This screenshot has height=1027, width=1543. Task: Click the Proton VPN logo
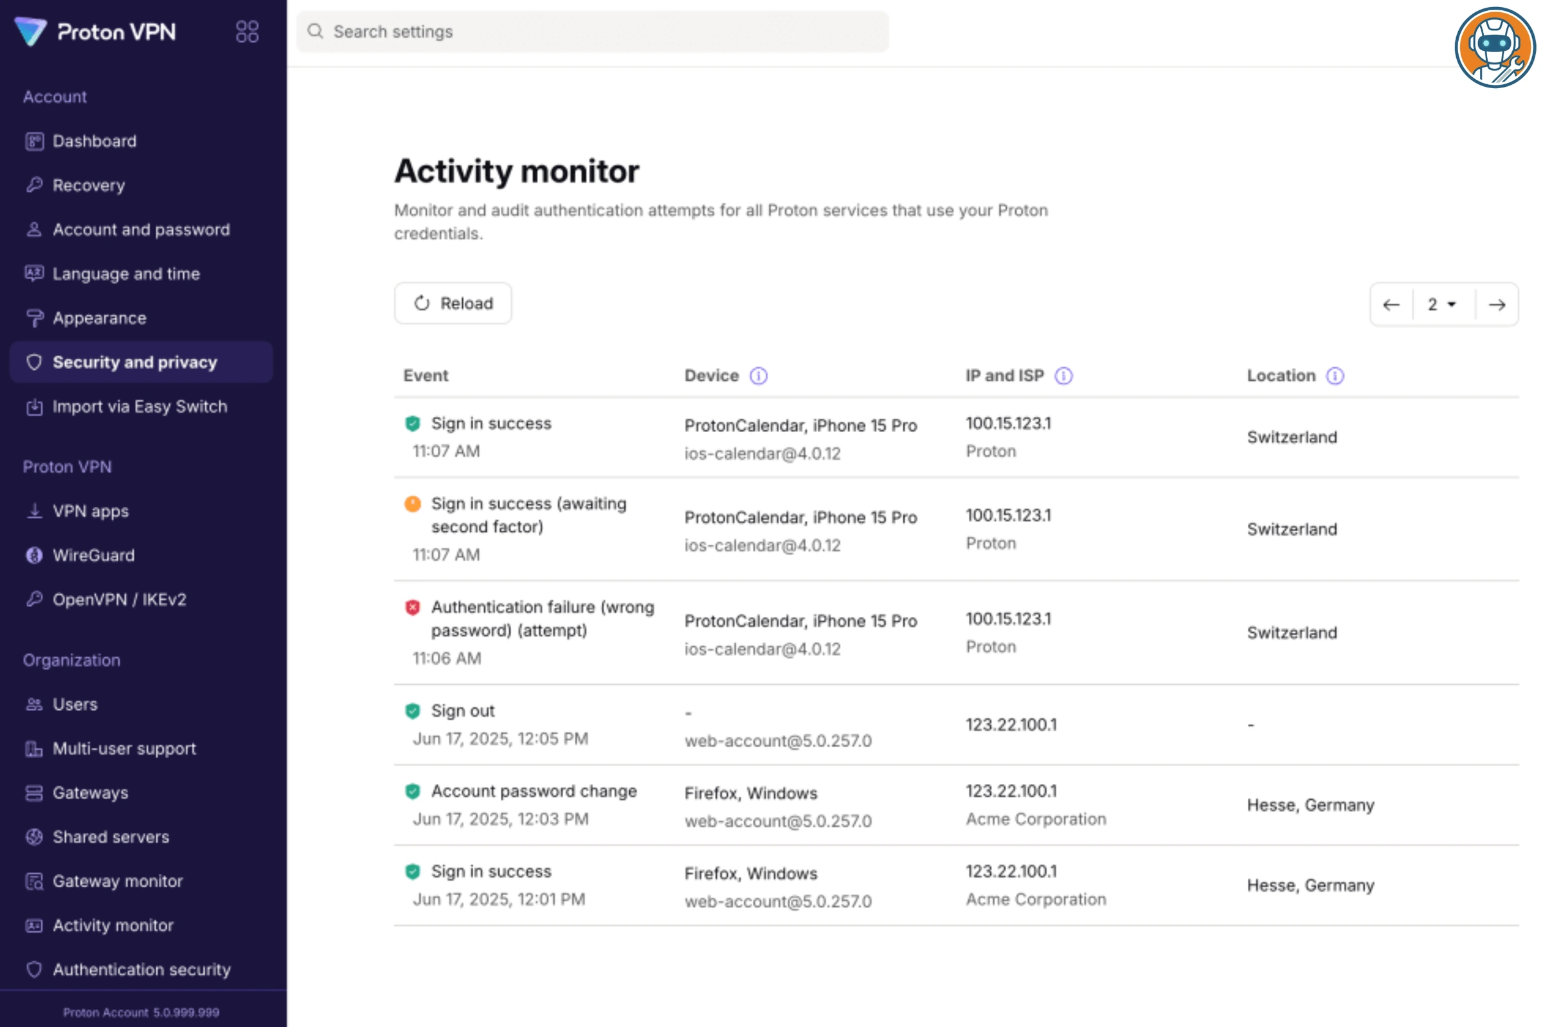pos(96,32)
